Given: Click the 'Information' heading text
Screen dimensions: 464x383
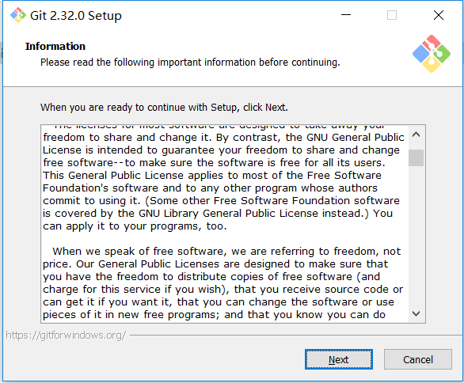Looking at the screenshot, I should (55, 46).
